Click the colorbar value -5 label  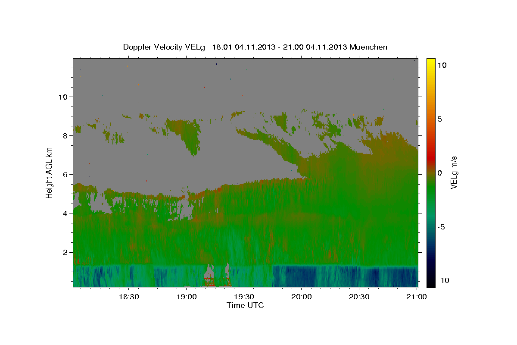441,226
